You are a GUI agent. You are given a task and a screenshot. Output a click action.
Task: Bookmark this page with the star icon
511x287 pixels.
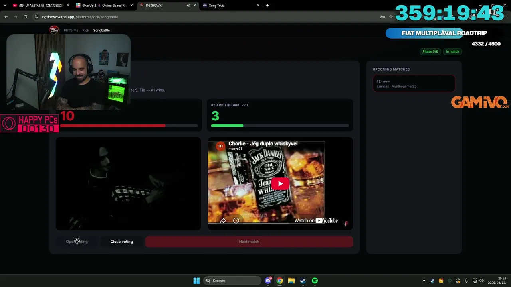tap(391, 17)
